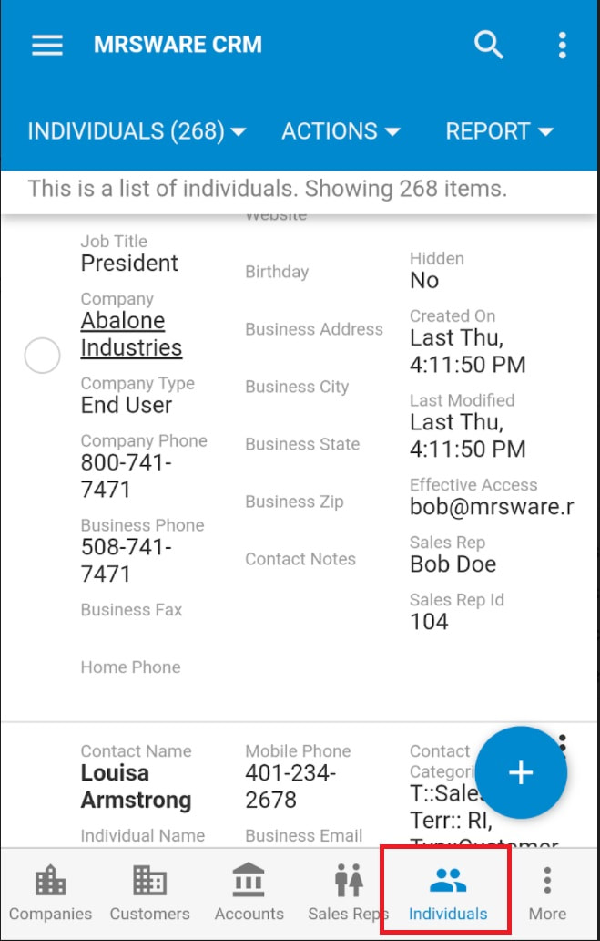Expand the REPORT dropdown
Image resolution: width=600 pixels, height=941 pixels.
tap(499, 130)
